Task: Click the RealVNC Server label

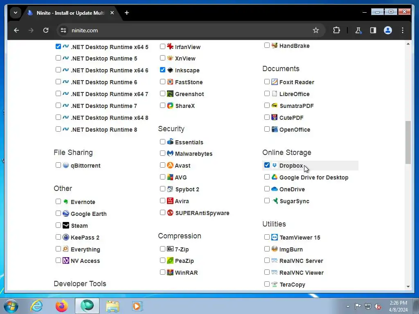Action: click(x=301, y=261)
